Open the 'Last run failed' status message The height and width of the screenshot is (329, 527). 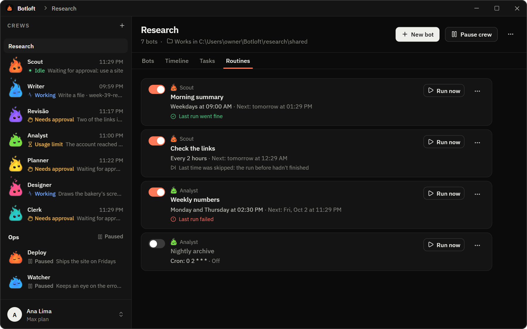pyautogui.click(x=192, y=219)
